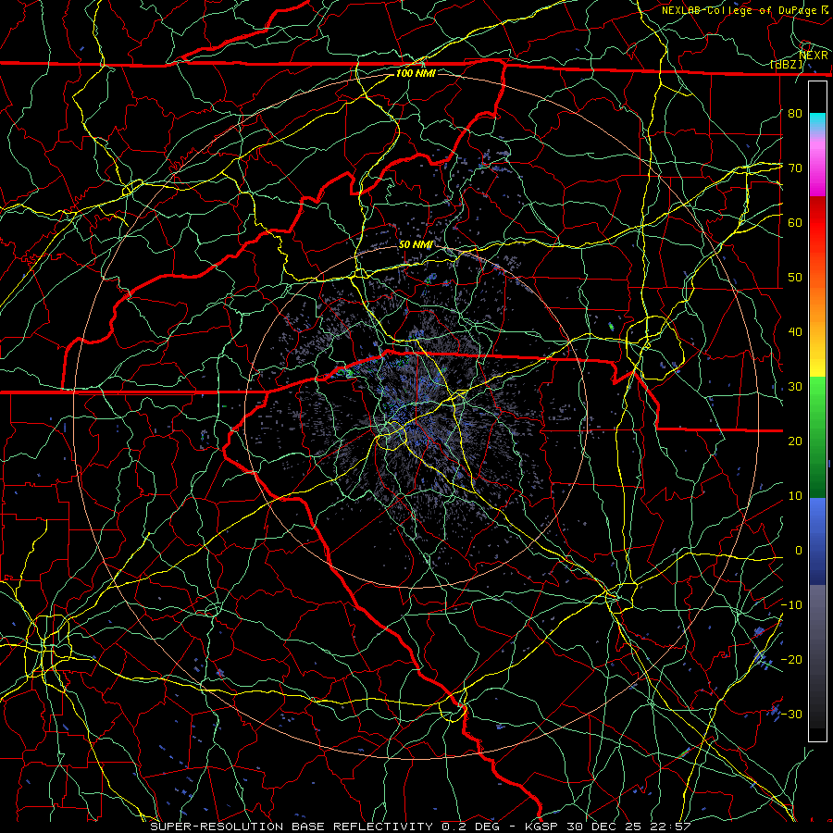Click the 30 value on the dBZ scale
833x833 pixels.
pyautogui.click(x=795, y=387)
